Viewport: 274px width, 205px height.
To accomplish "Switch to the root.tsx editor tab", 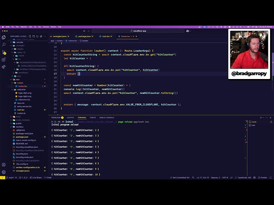I will coord(106,36).
